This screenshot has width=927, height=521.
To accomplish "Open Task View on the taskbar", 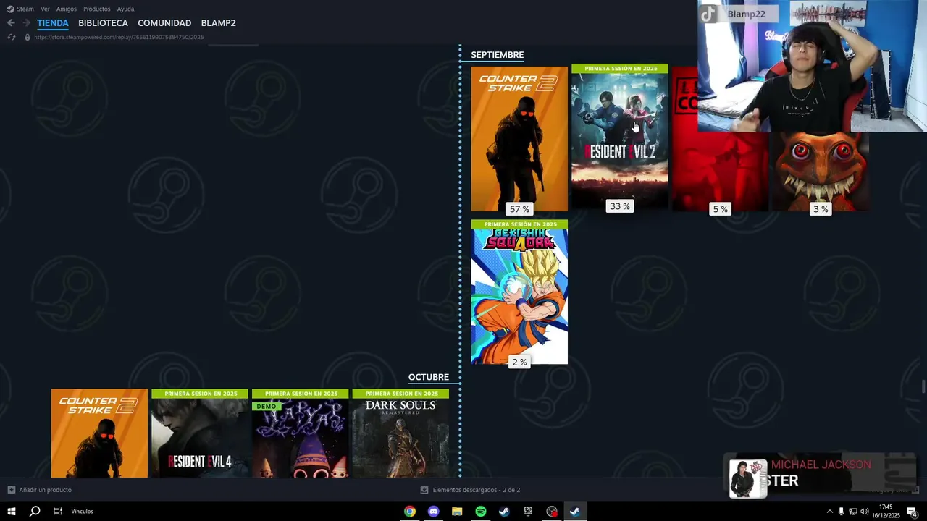I will click(58, 512).
